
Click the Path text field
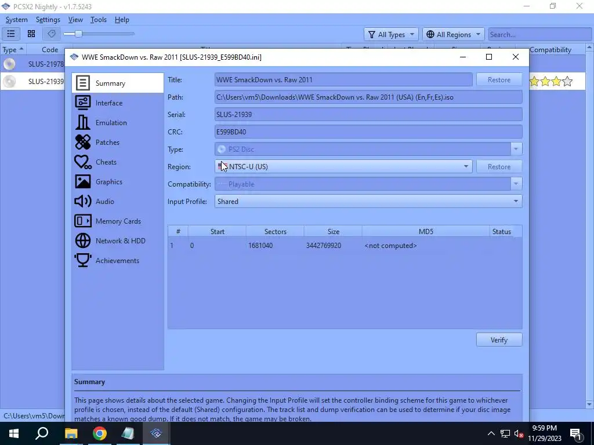[x=368, y=97]
